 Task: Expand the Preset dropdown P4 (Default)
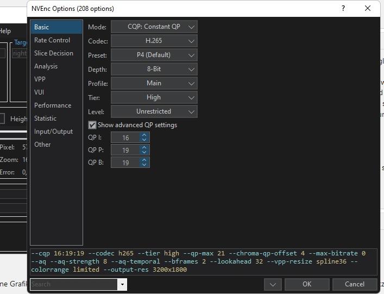point(154,55)
